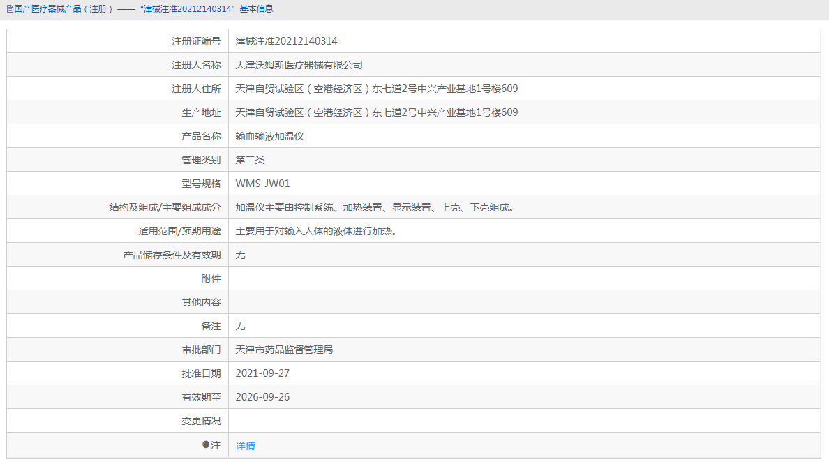Click the 其他内容 label
829x462 pixels.
[x=201, y=302]
